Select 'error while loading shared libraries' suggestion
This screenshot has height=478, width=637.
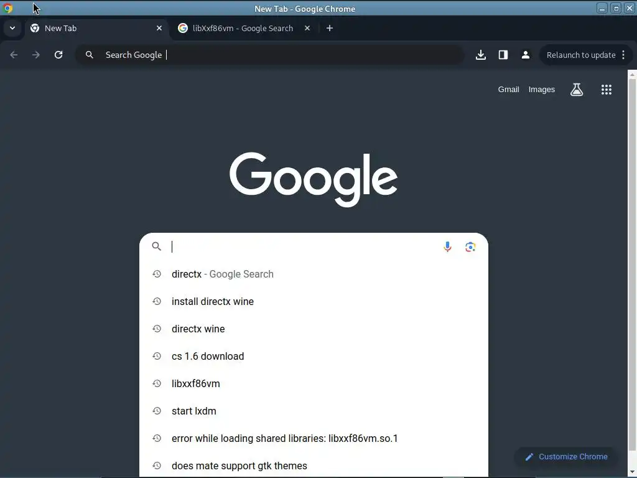[314, 438]
